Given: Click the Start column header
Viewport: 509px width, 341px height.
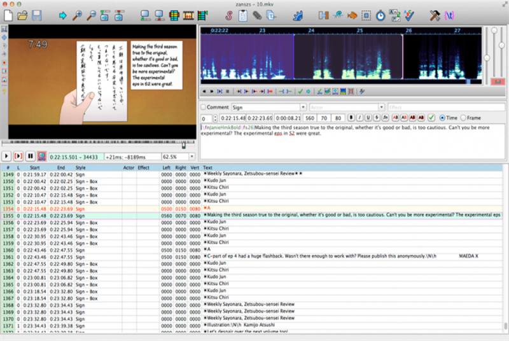Looking at the screenshot, I should (x=35, y=167).
